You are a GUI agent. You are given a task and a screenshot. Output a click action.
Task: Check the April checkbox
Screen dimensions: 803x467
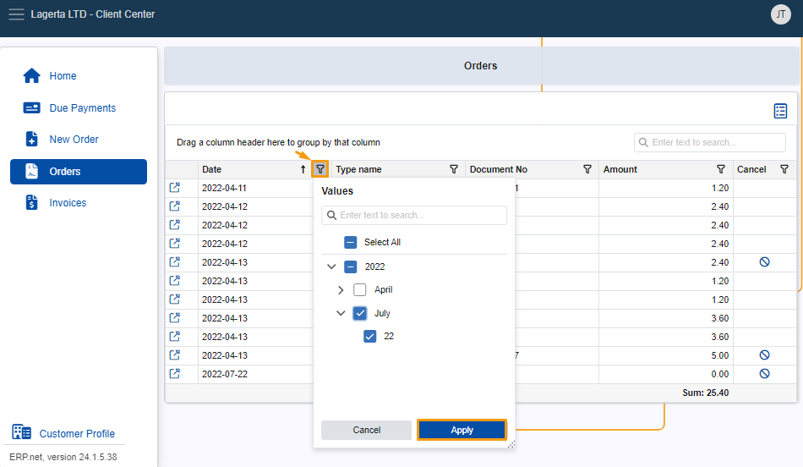tap(360, 289)
